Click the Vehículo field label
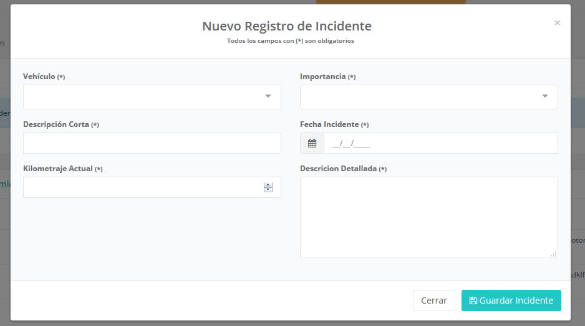The height and width of the screenshot is (326, 585). [x=39, y=77]
